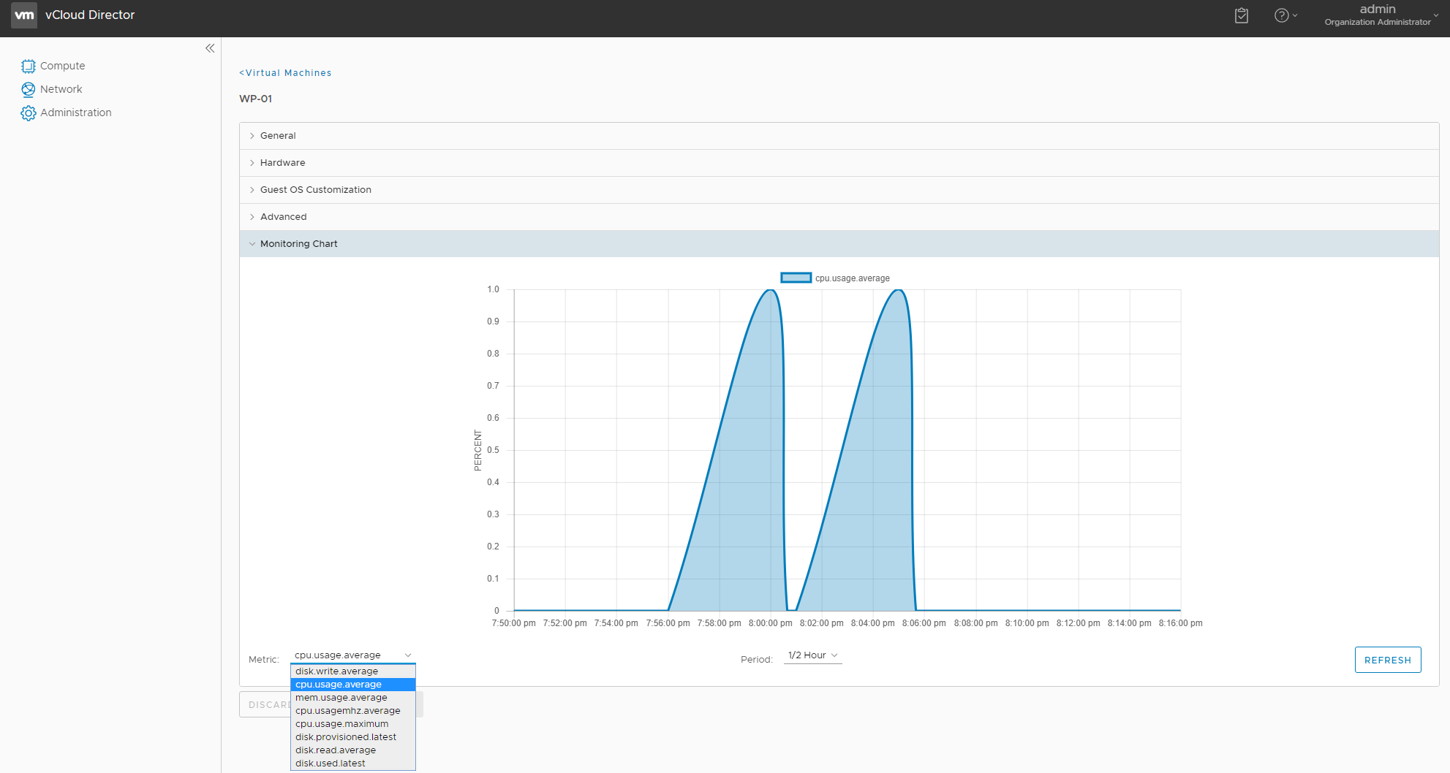Select disk.write.average metric
The width and height of the screenshot is (1450, 773).
353,671
